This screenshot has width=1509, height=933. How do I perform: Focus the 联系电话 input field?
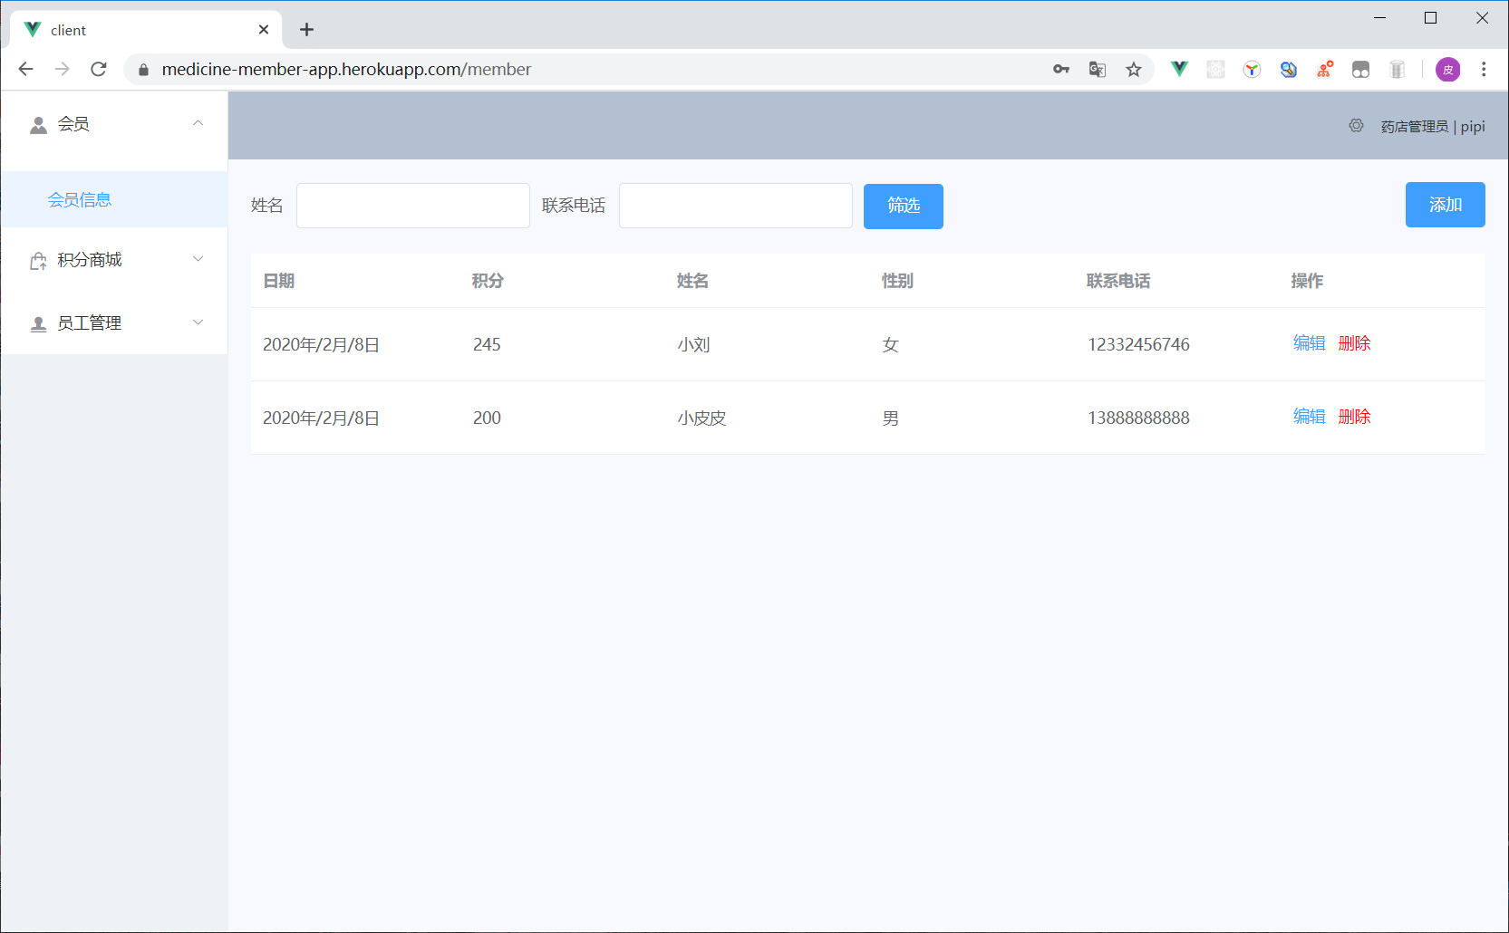[x=736, y=206]
